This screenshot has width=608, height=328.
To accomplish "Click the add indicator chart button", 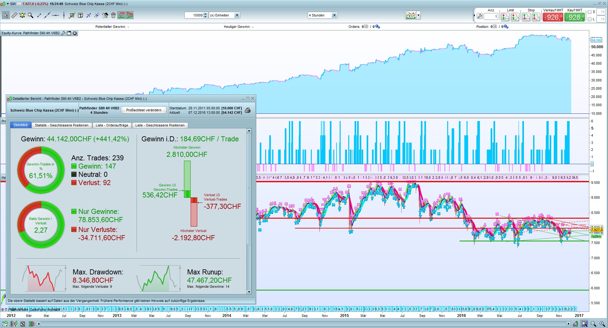I will [411, 15].
